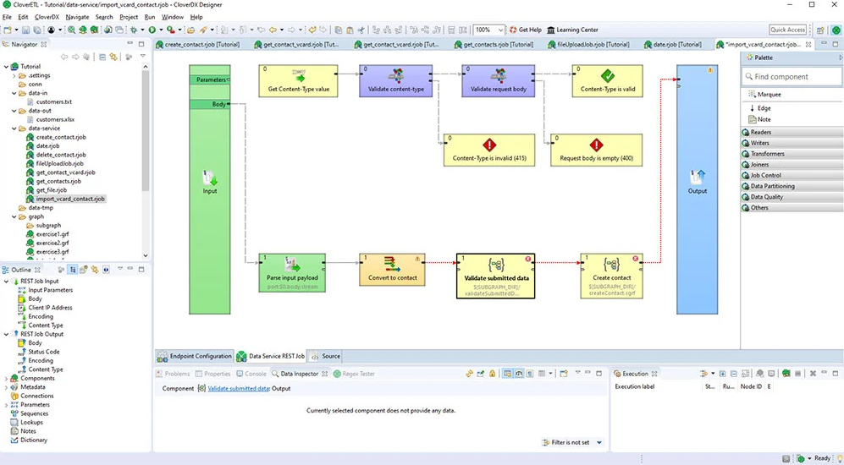Click the Find component search field

792,77
